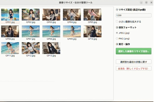Select the GP09.jpg thumbnail
Image resolution: width=154 pixels, height=102 pixels.
click(x=72, y=31)
